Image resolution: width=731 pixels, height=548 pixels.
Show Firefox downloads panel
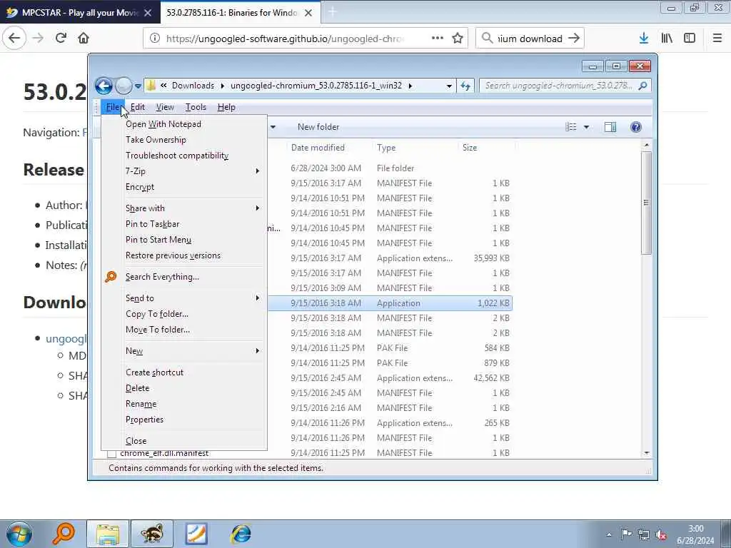coord(644,39)
